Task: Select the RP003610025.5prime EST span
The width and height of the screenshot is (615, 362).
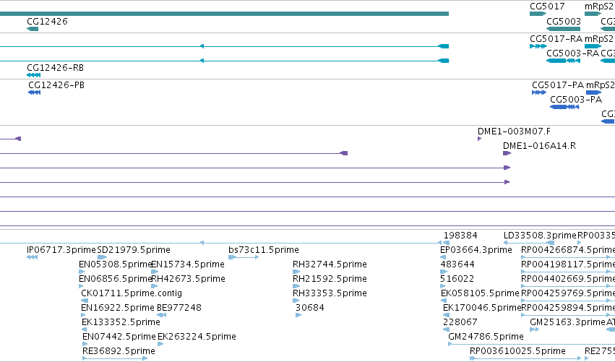Action: pyautogui.click(x=525, y=358)
